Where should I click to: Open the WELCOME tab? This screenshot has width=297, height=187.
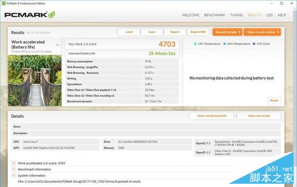coord(191,15)
